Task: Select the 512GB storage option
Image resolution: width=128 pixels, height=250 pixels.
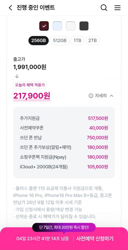Action: coord(60,41)
